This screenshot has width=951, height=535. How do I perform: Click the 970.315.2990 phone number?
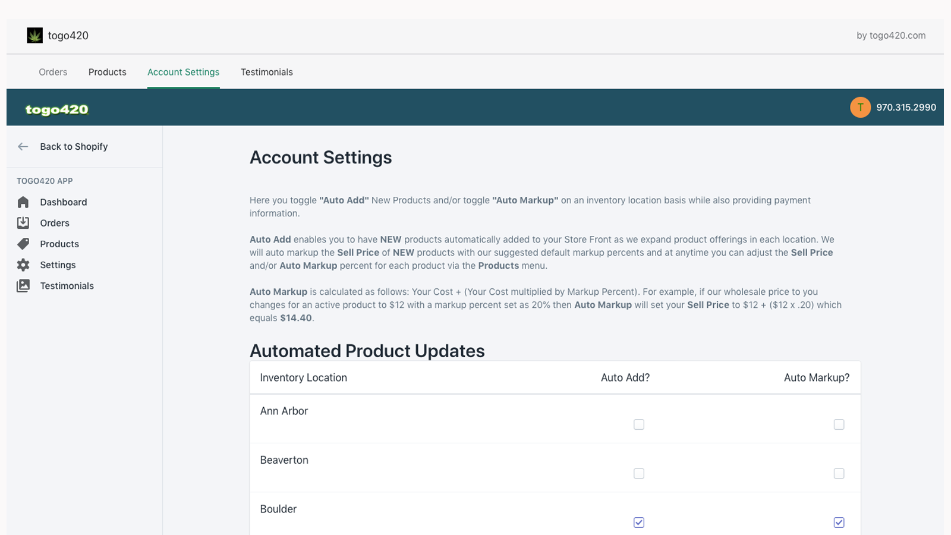[x=906, y=108]
